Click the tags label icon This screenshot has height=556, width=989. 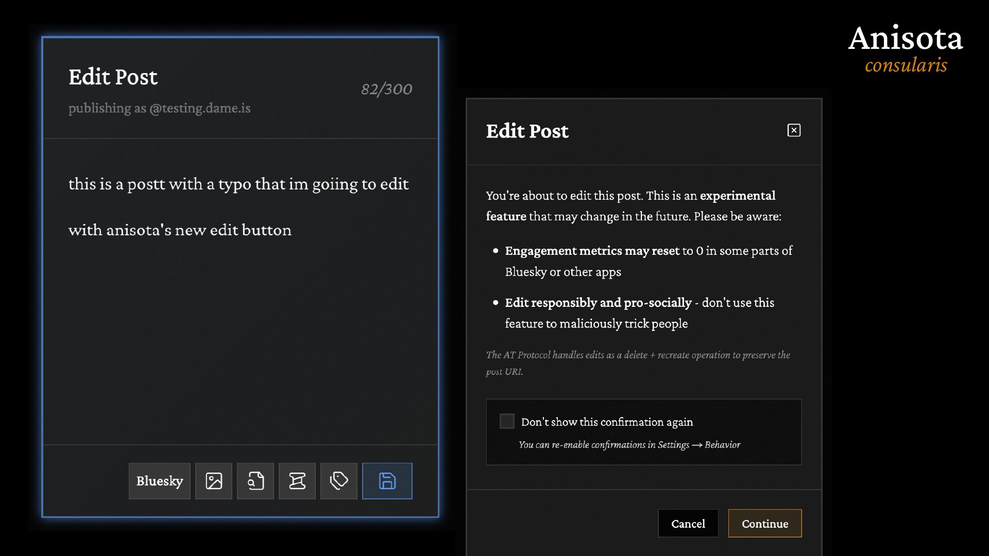(x=339, y=481)
